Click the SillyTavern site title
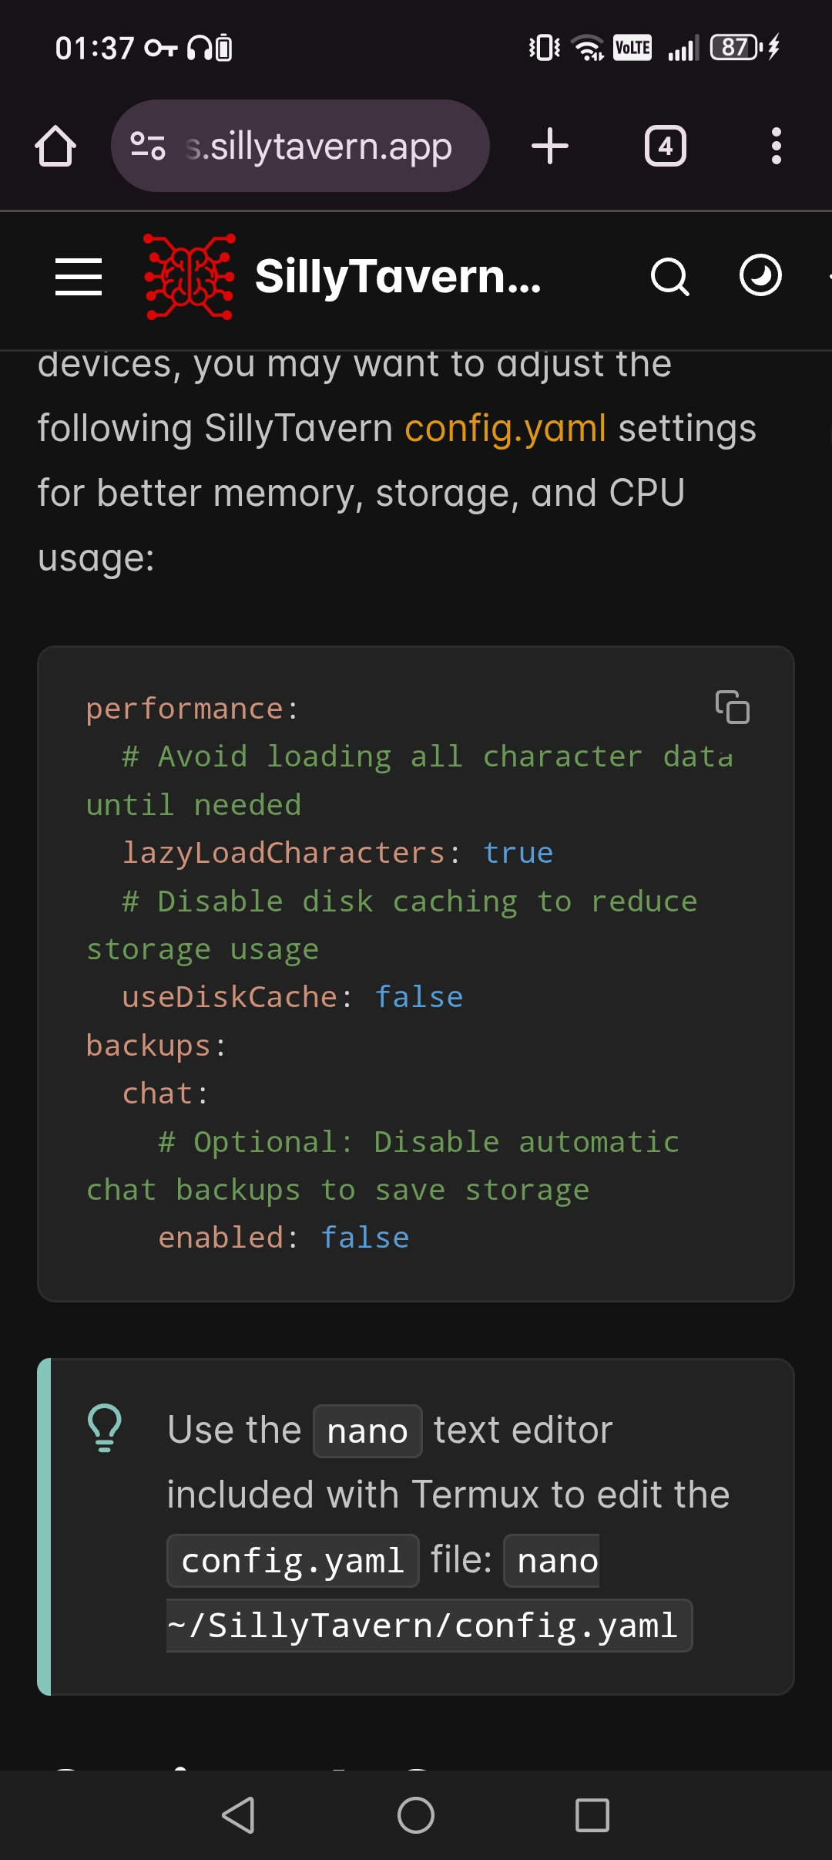The image size is (832, 1860). (x=398, y=277)
